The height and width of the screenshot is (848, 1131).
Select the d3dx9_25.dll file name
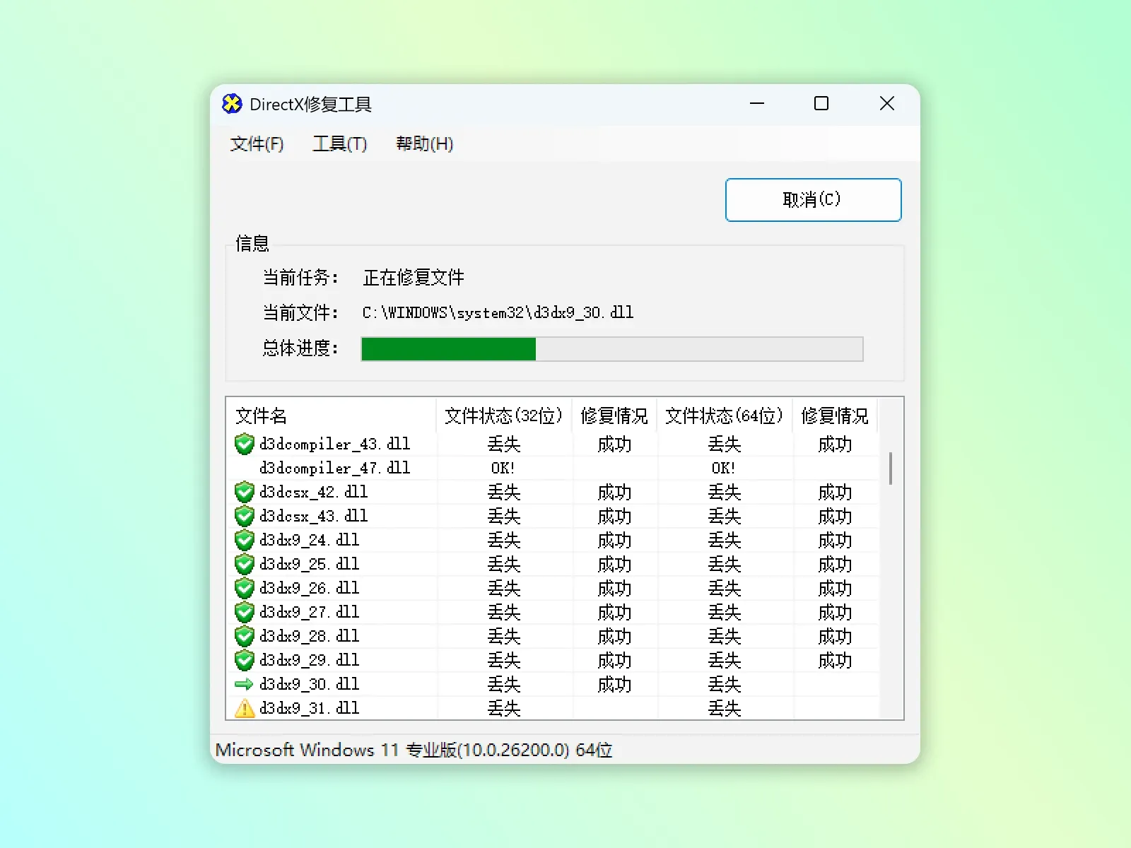[x=309, y=564]
